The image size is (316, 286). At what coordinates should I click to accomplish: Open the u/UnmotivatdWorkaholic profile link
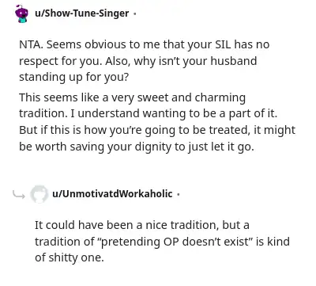click(112, 193)
